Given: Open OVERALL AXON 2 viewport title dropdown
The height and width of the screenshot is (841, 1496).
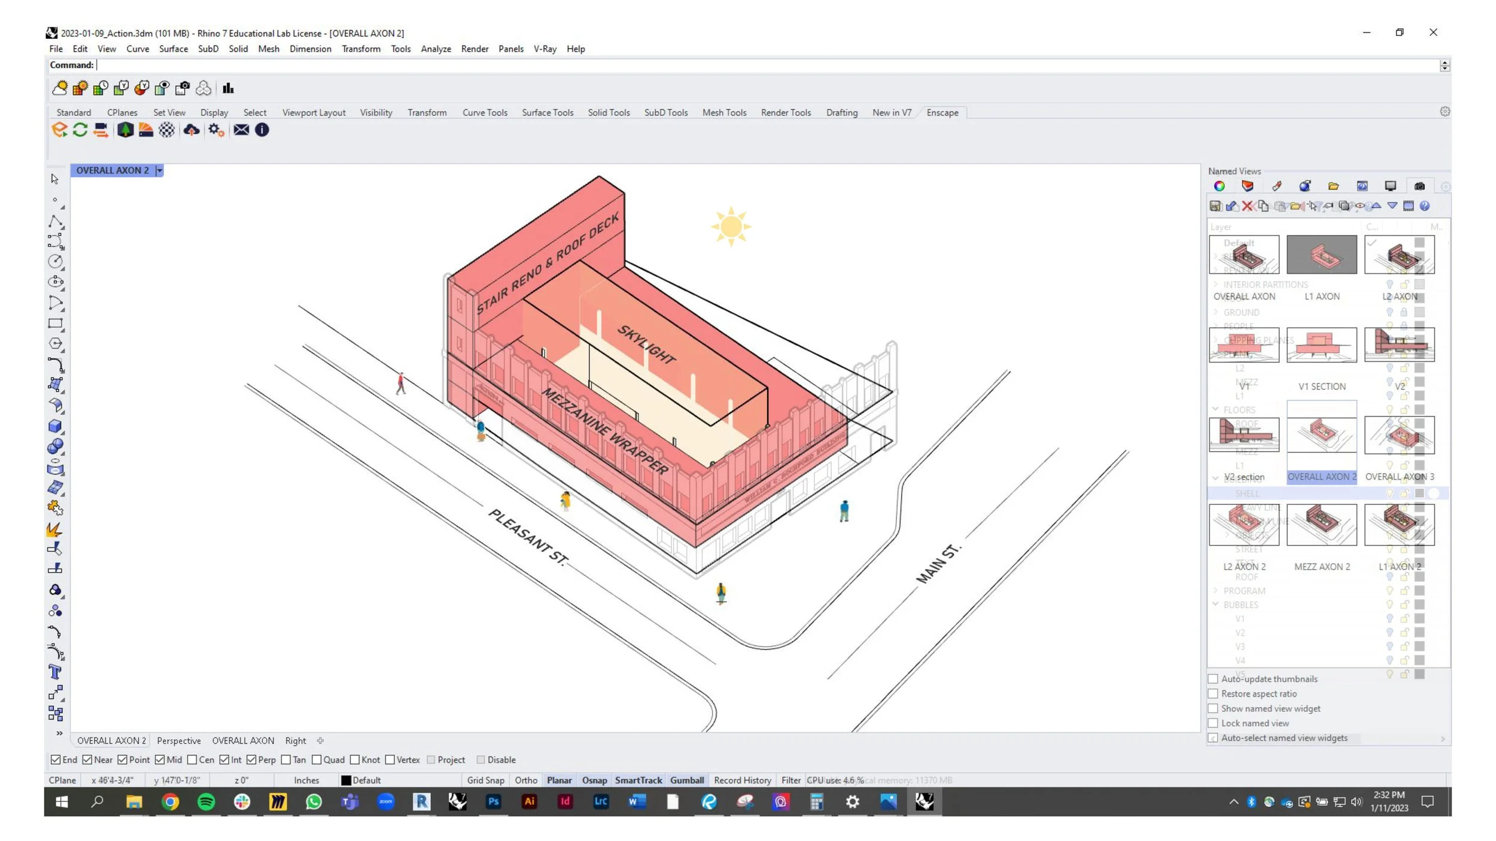Looking at the screenshot, I should tap(159, 170).
